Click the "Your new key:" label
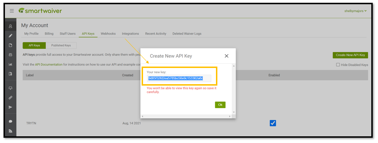The width and height of the screenshot is (378, 143). (156, 72)
